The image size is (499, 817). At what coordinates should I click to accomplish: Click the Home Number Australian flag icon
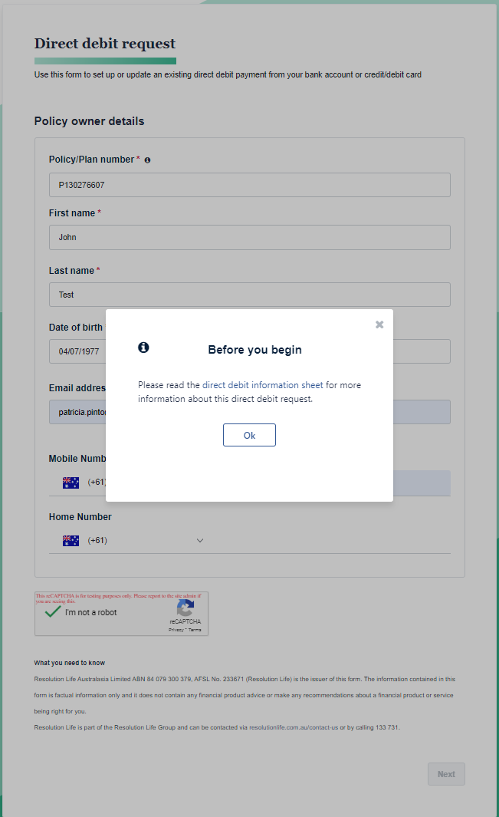coord(71,541)
